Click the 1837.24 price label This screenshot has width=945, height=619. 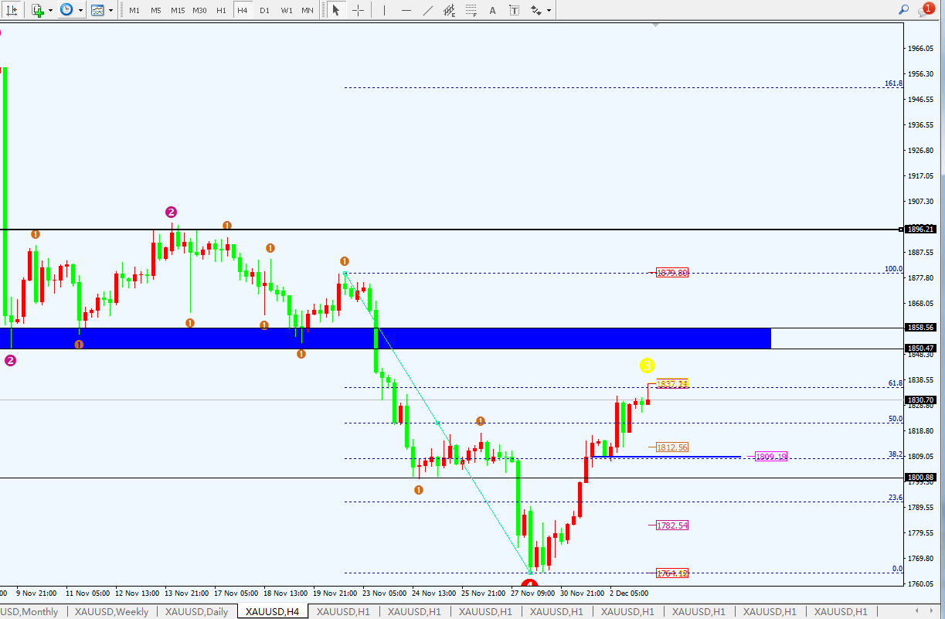[671, 383]
